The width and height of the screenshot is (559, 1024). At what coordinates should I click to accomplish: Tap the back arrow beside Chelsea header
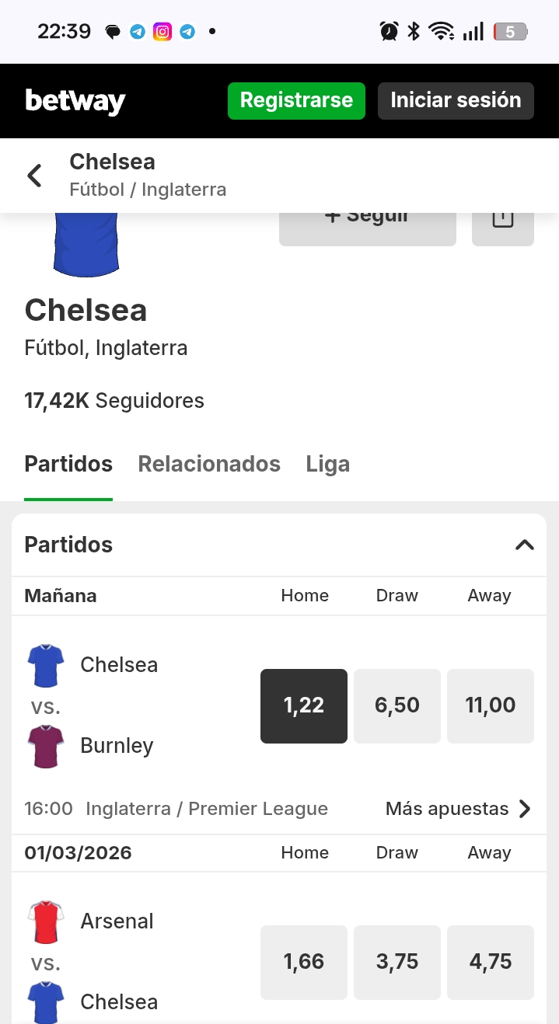click(x=34, y=176)
